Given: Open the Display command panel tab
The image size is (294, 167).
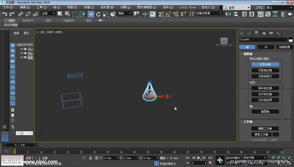Looking at the screenshot, I should pyautogui.click(x=271, y=34).
